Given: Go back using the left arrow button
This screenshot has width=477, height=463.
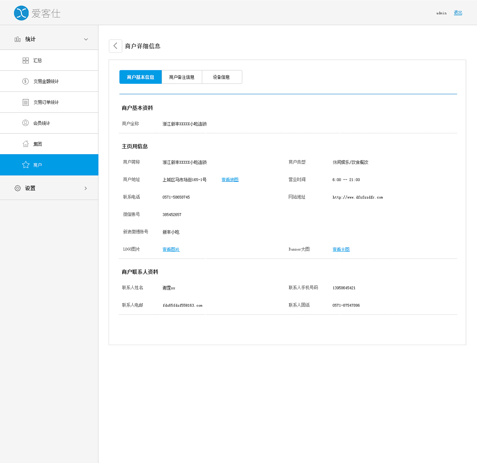Looking at the screenshot, I should coord(116,46).
